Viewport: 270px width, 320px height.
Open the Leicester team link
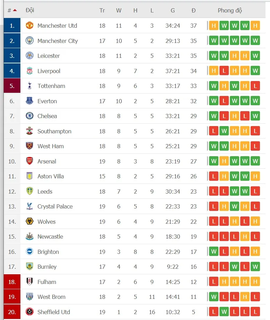click(x=48, y=56)
